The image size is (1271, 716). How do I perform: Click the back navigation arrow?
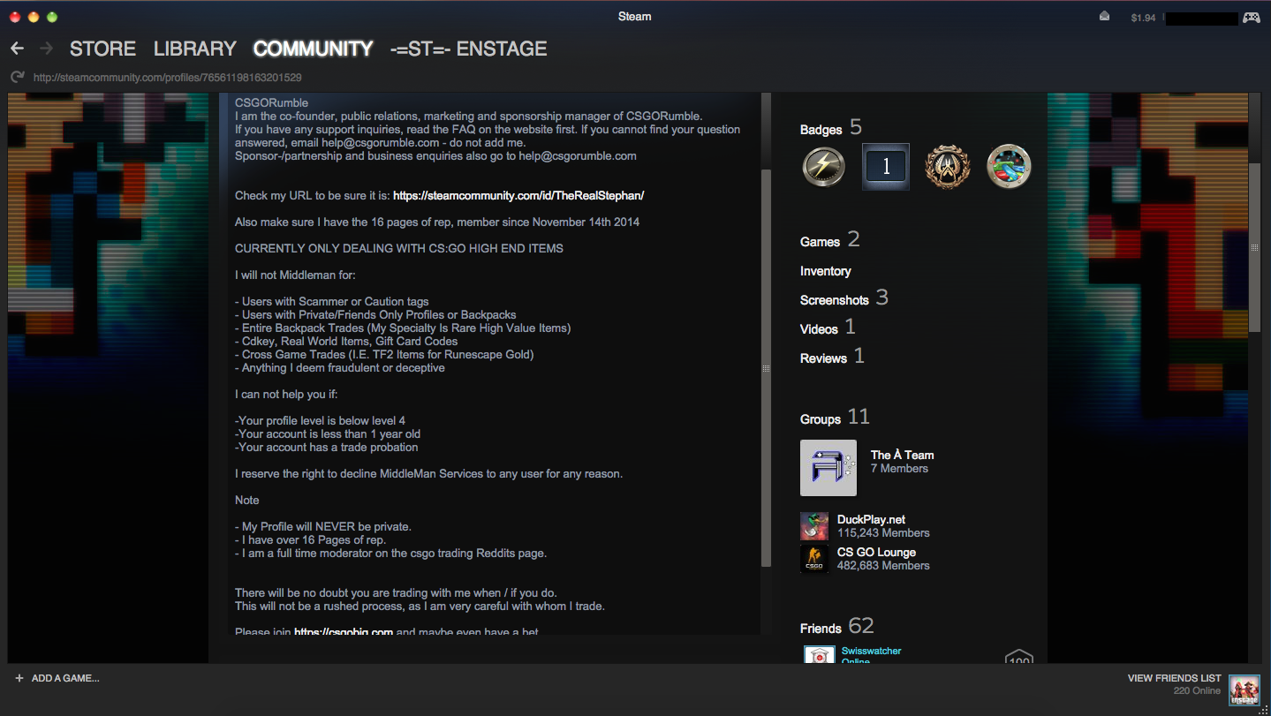click(x=17, y=49)
